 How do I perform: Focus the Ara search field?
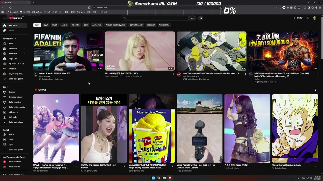pos(154,18)
